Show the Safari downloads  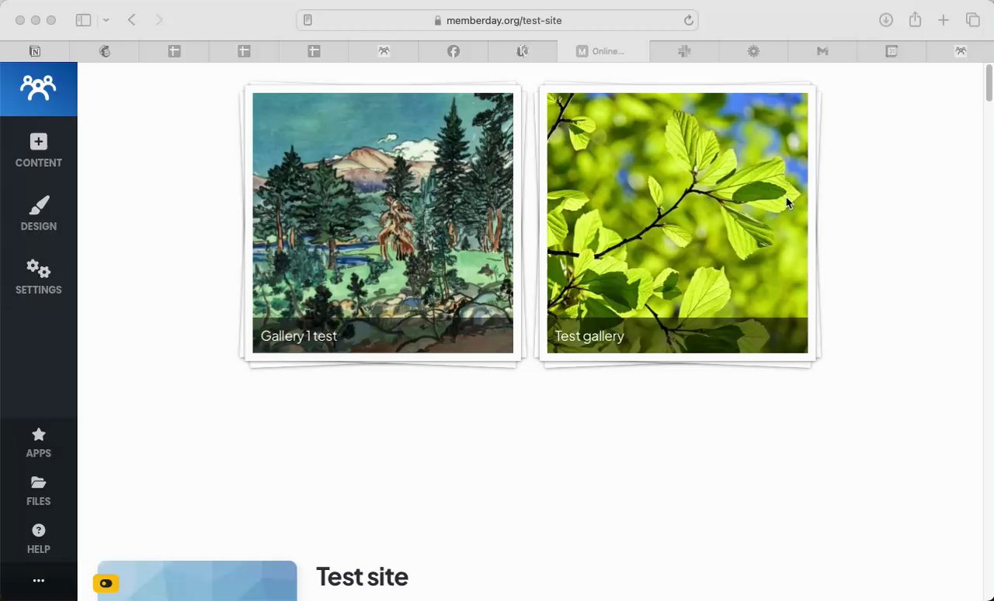886,20
